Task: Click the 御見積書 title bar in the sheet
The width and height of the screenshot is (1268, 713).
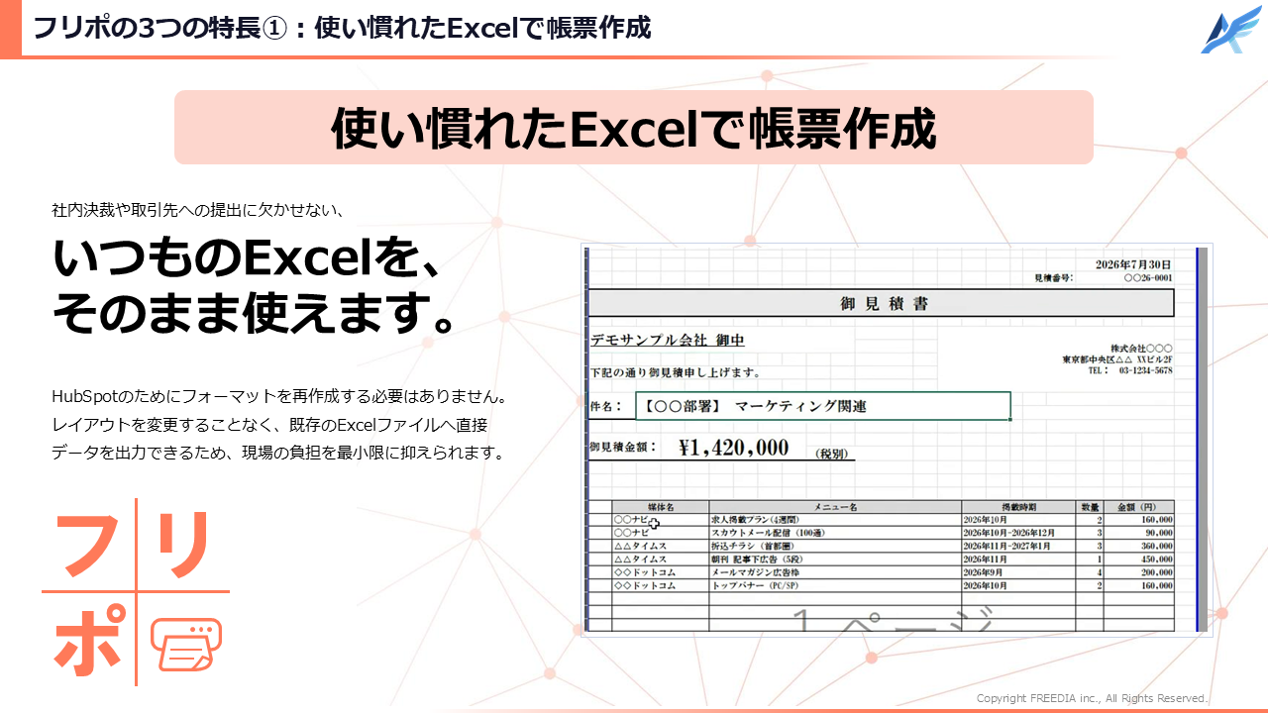Action: (882, 303)
